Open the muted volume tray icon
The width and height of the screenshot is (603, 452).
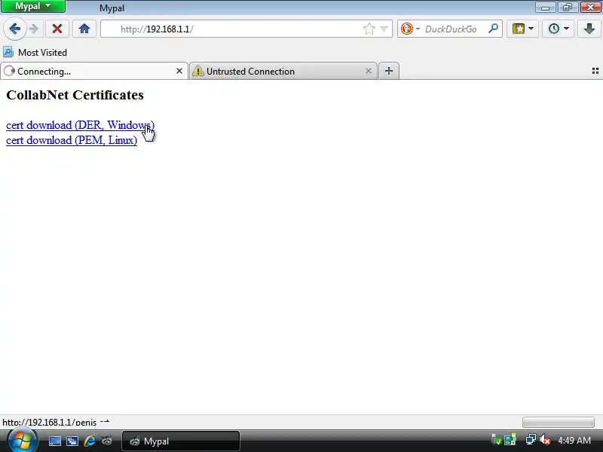coord(544,440)
